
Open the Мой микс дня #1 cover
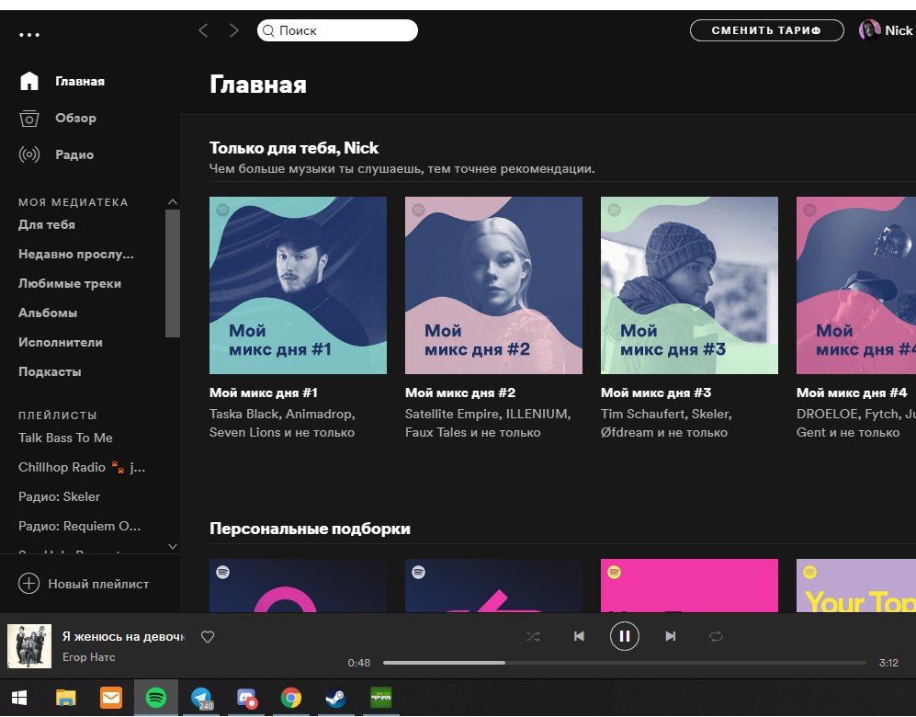[298, 285]
